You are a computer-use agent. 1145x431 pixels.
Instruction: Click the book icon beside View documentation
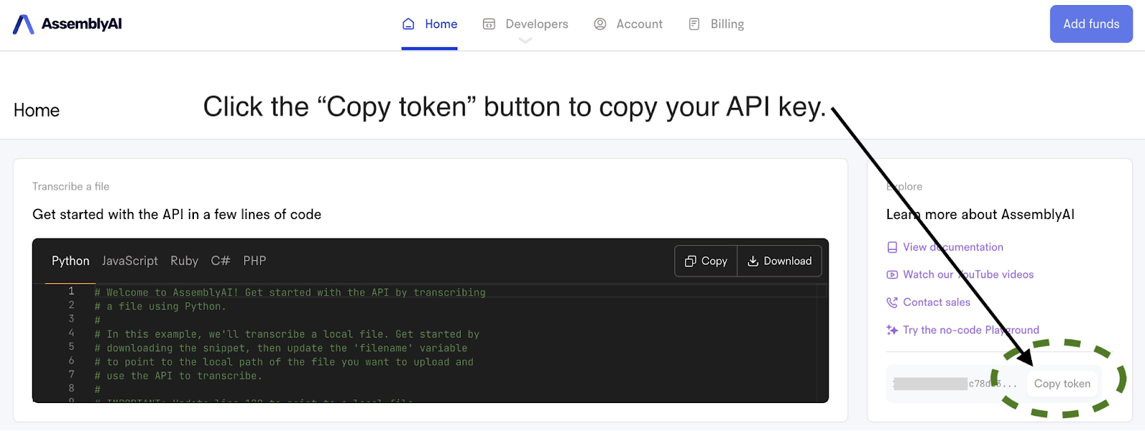pyautogui.click(x=892, y=248)
